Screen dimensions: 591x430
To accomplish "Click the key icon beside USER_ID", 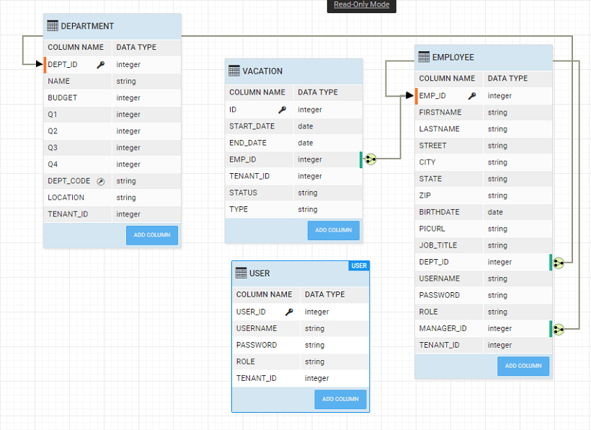I will coord(289,312).
